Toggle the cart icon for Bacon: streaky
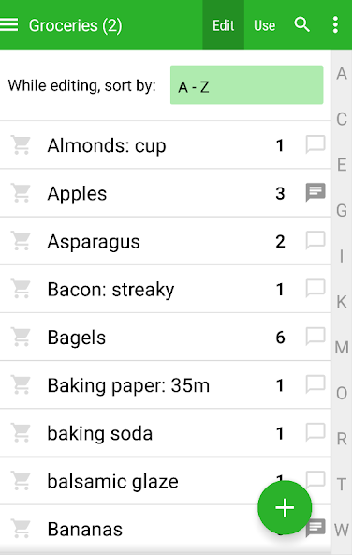Image resolution: width=352 pixels, height=555 pixels. tap(21, 289)
